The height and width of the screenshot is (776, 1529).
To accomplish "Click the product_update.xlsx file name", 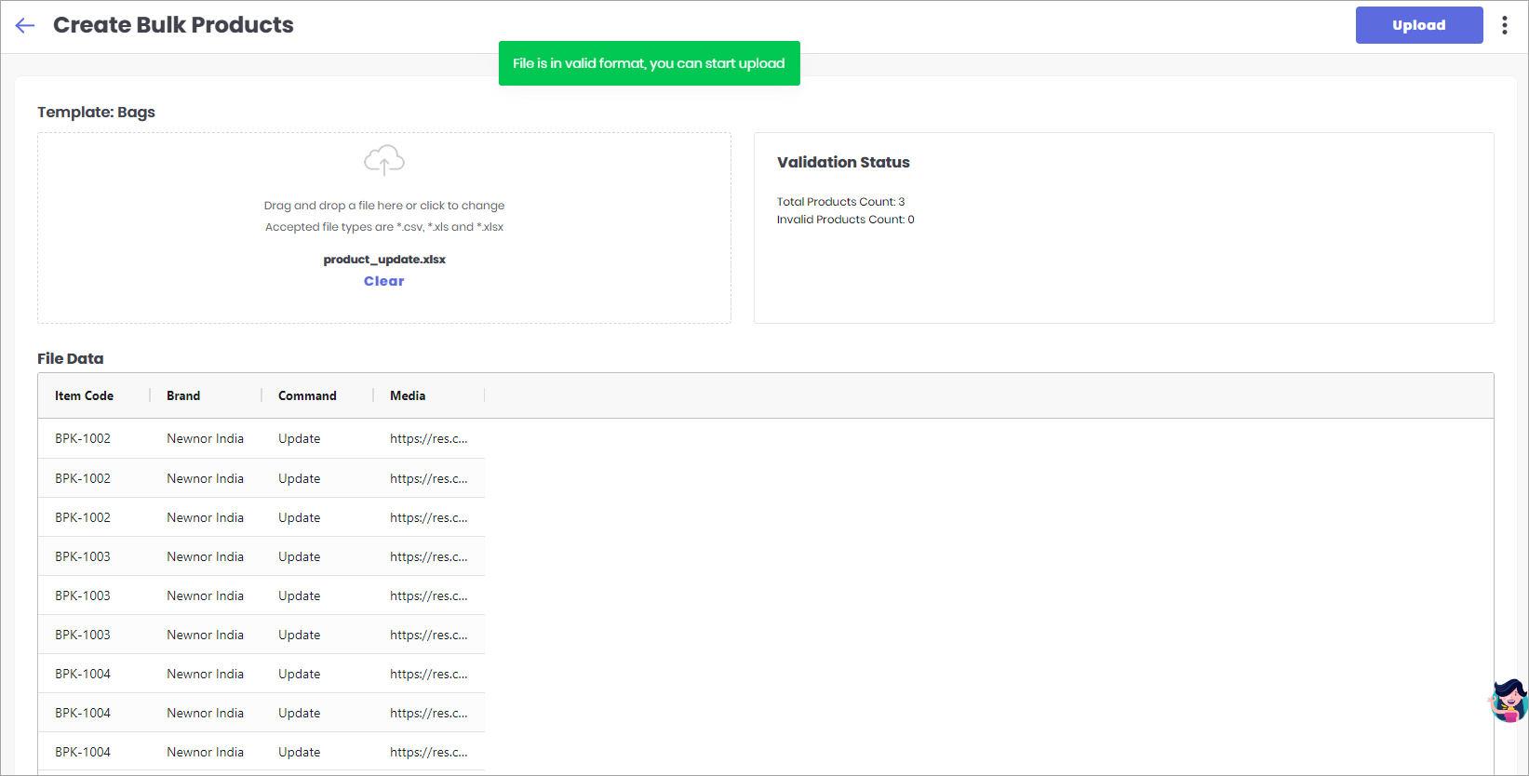I will 384,260.
